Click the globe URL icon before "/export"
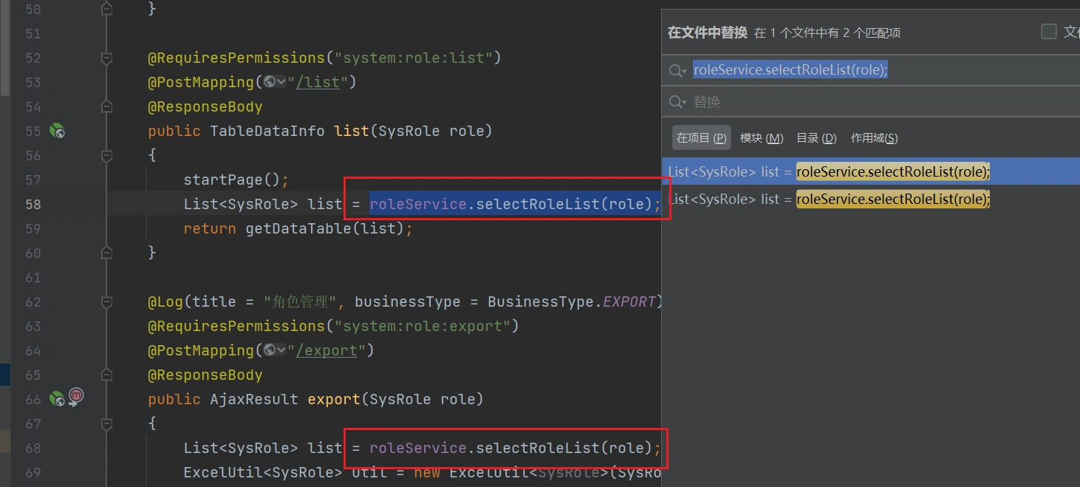1080x487 pixels. tap(270, 350)
